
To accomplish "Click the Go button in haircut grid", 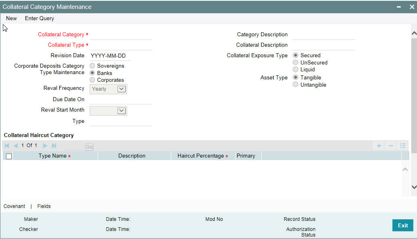I will [89, 147].
